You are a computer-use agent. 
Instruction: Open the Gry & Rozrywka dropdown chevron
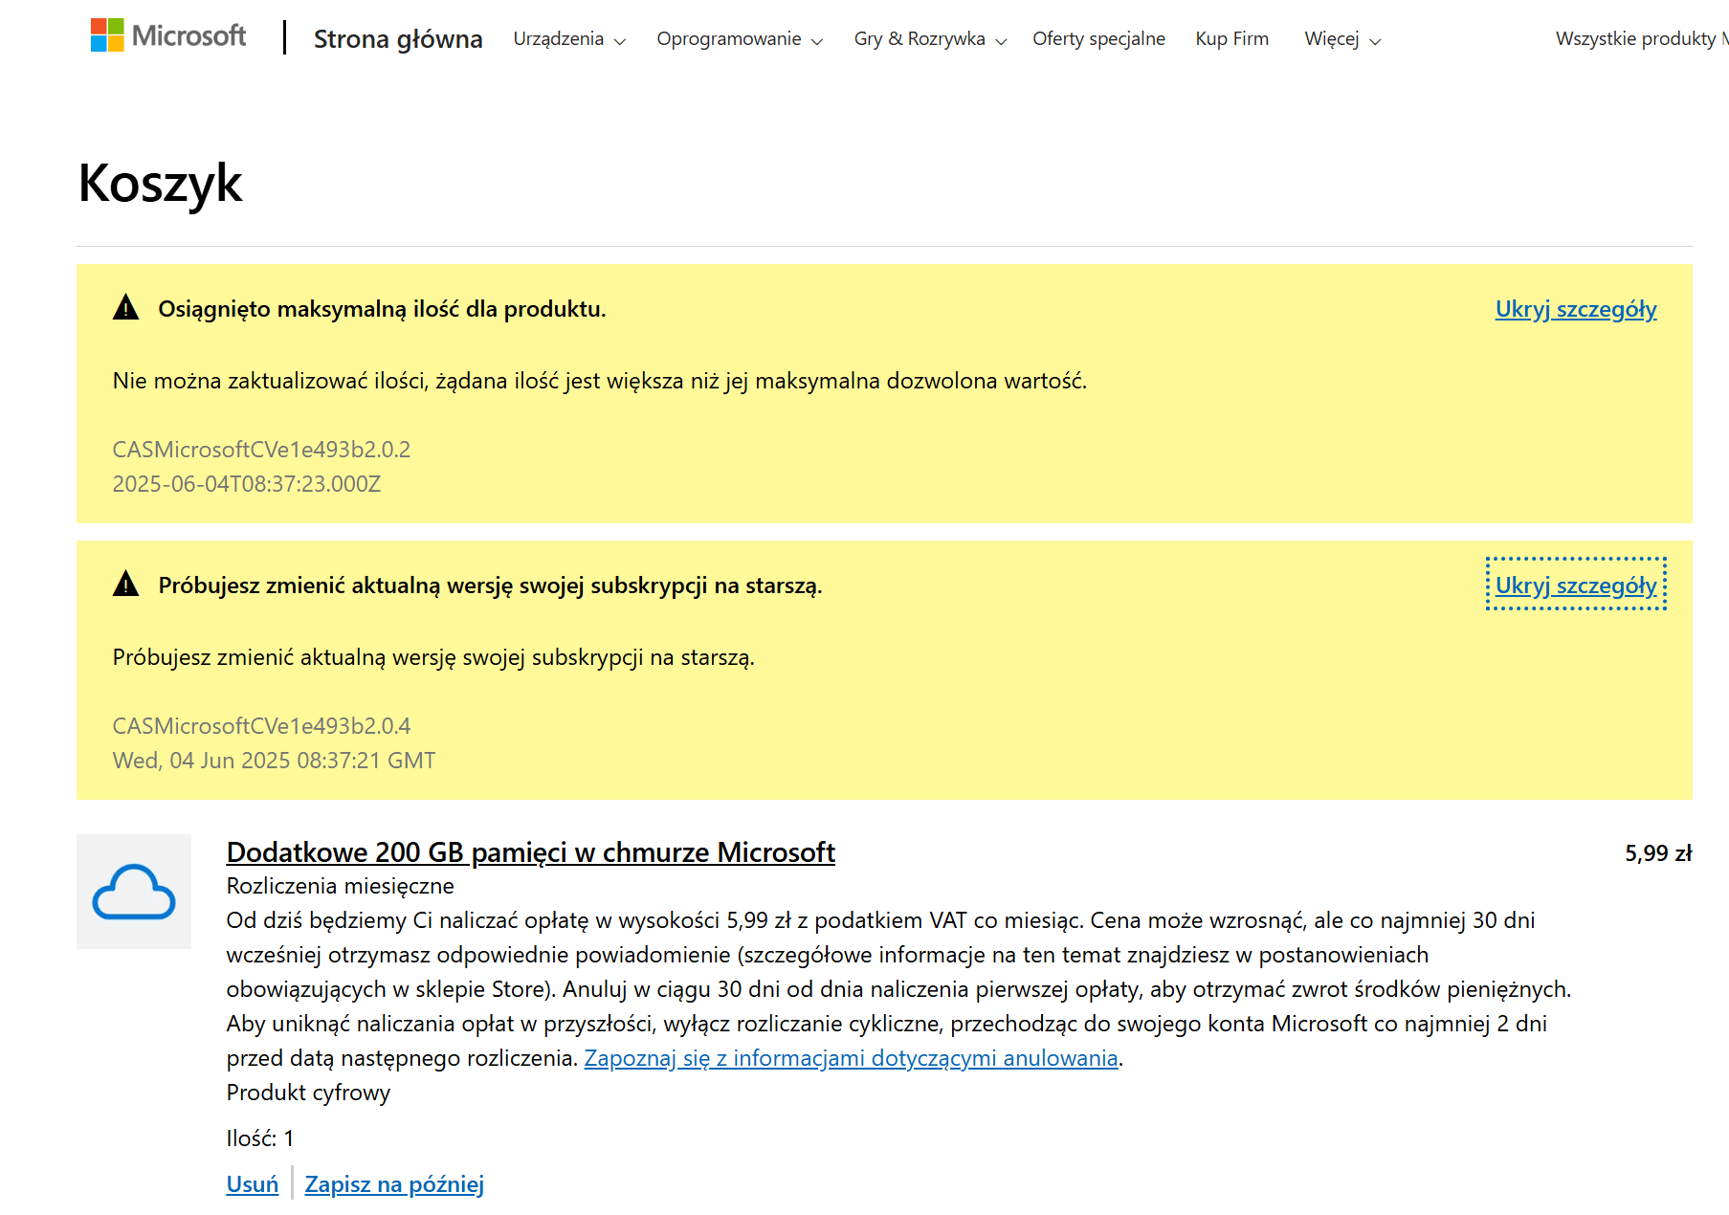1001,41
